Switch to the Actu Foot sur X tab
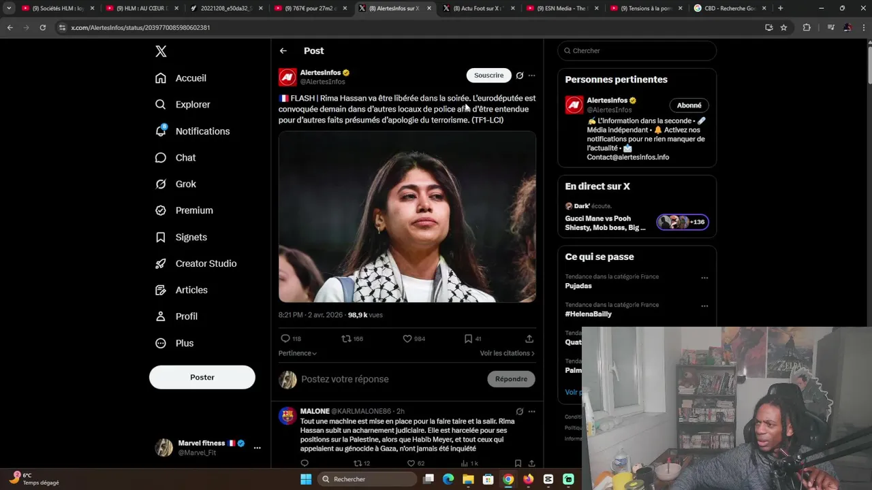The image size is (872, 490). 478,8
